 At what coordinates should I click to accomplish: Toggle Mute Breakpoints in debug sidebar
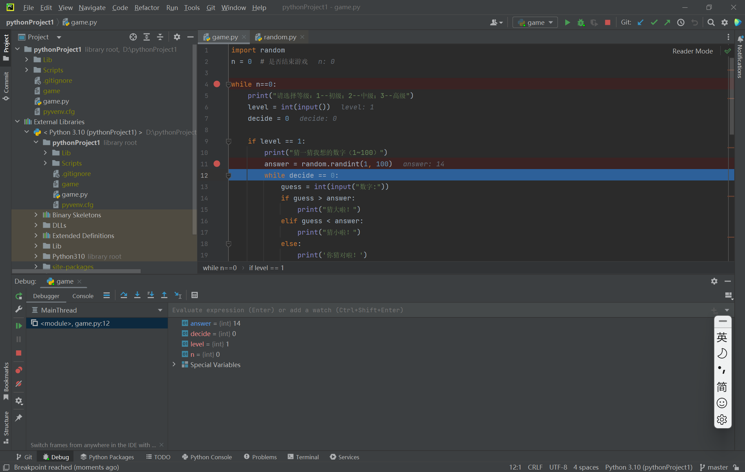click(x=19, y=384)
